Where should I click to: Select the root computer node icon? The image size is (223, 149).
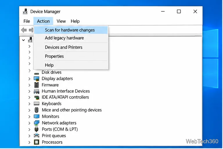(30, 40)
